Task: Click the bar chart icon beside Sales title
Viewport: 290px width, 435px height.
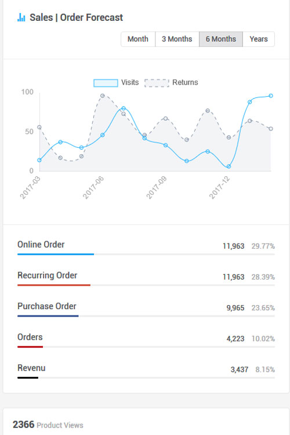Action: [x=21, y=17]
